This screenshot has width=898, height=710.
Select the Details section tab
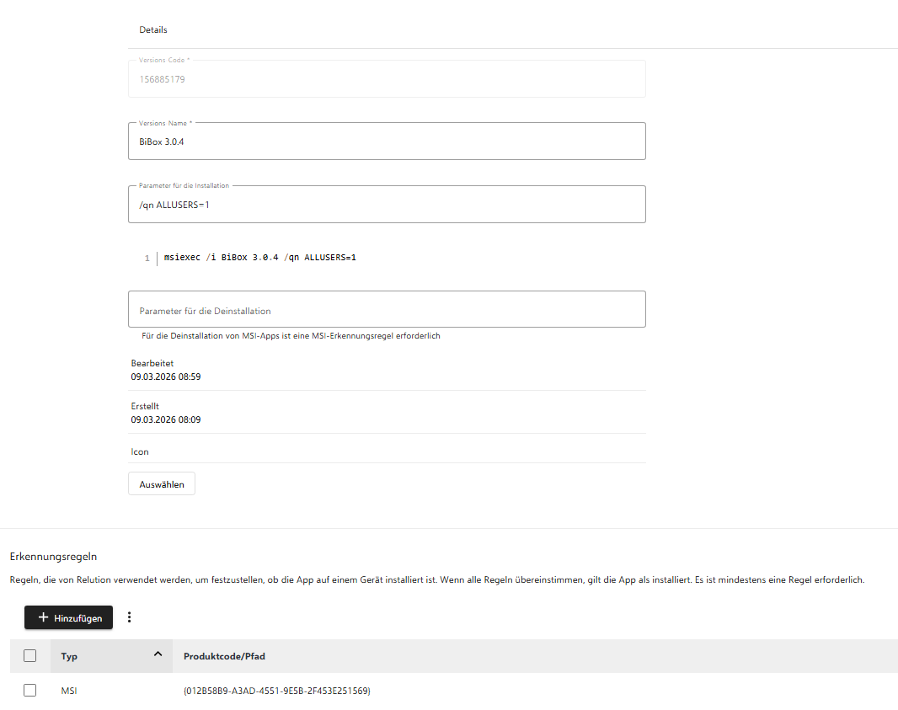point(153,29)
